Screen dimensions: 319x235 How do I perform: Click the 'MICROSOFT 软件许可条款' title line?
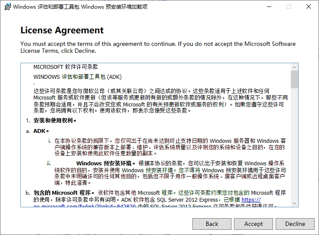[65, 67]
